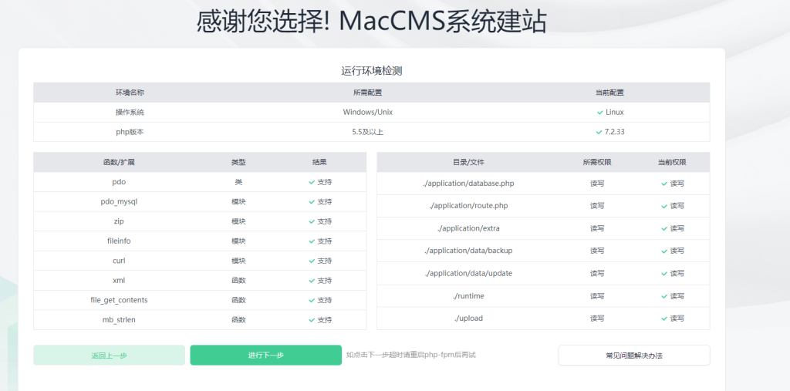Click the ./upload path
Viewport: 790px width, 391px height.
click(x=468, y=318)
